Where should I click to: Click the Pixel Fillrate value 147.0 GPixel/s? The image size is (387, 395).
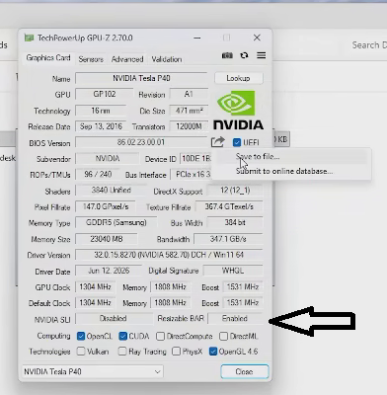106,206
